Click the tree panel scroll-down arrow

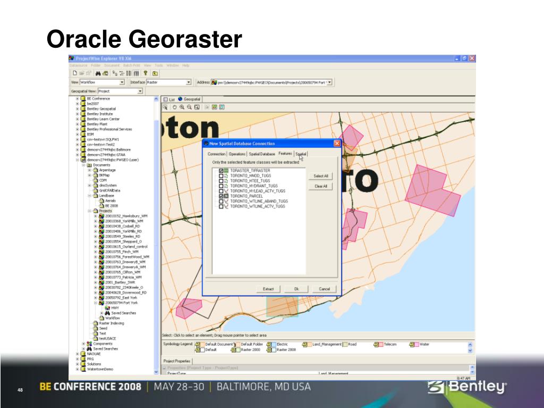(156, 372)
